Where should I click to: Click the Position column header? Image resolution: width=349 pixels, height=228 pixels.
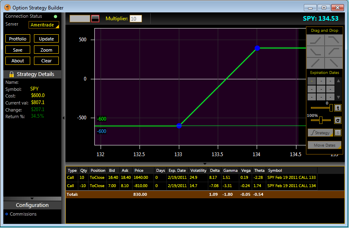pos(98,170)
